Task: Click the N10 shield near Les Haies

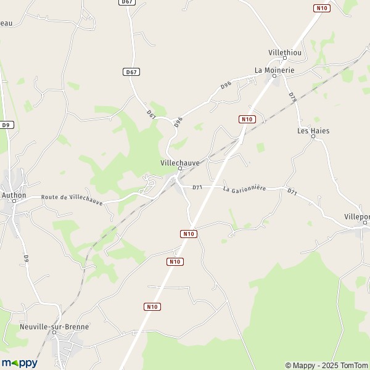Action: 247,120
